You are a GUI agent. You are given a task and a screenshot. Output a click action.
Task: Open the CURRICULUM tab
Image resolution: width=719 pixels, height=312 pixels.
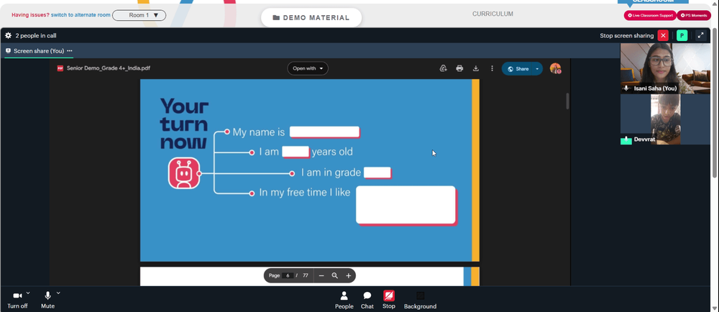493,14
